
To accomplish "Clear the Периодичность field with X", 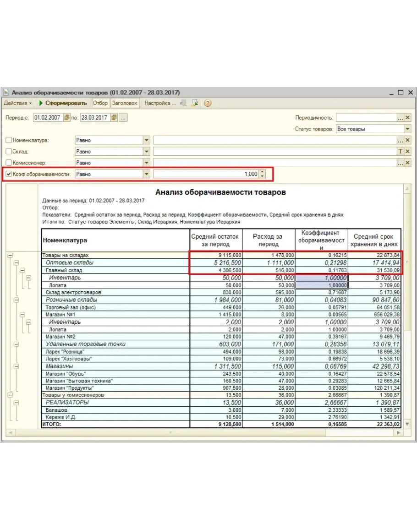I will coord(407,118).
